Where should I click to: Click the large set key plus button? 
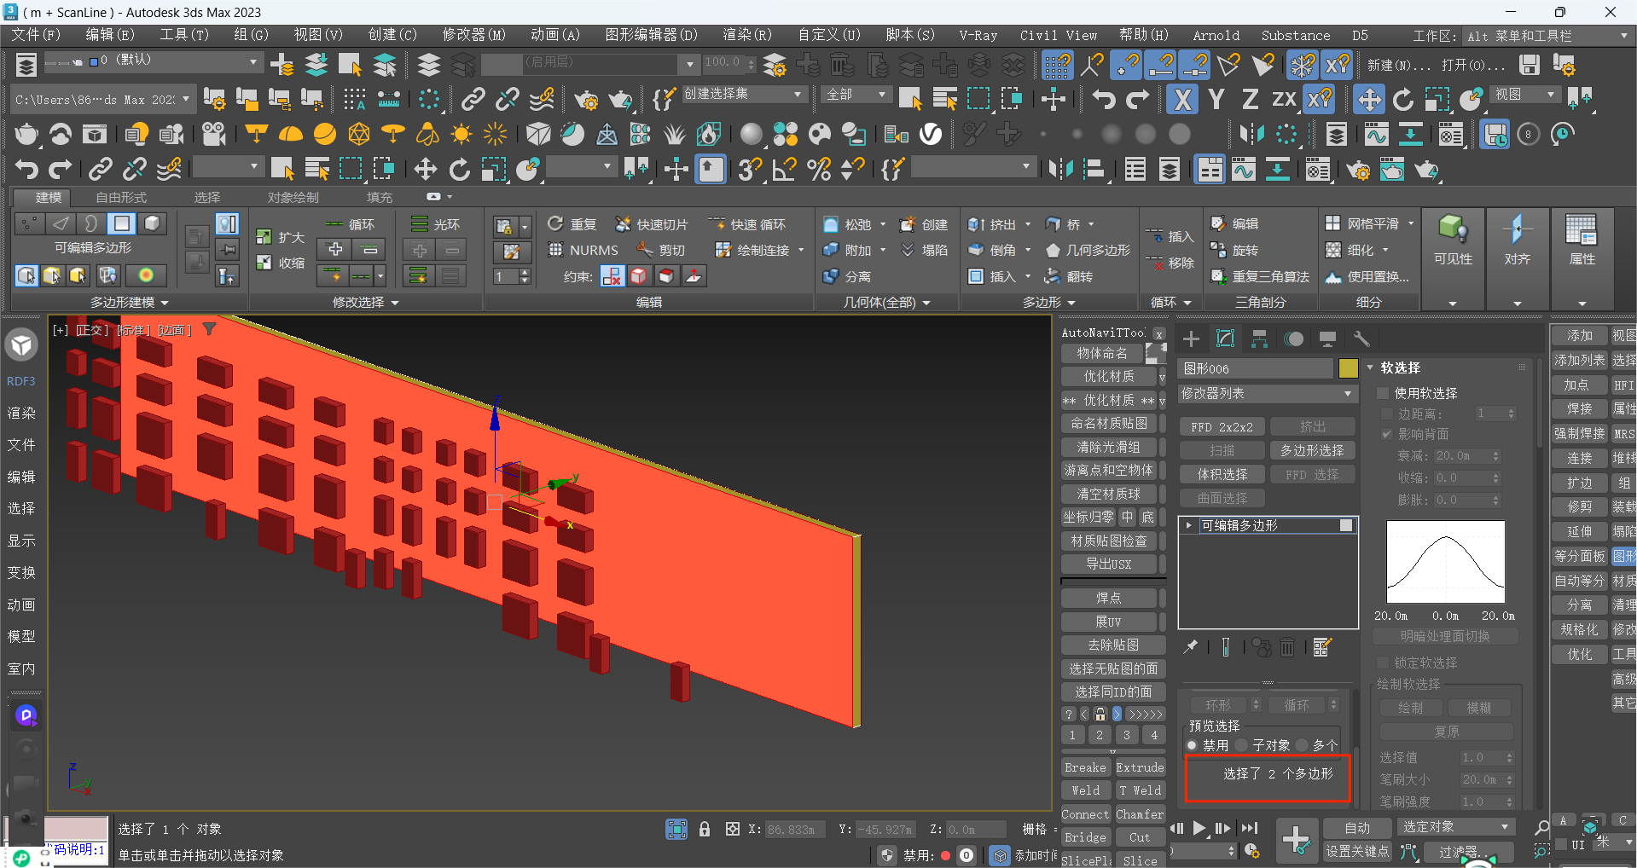pos(1296,840)
